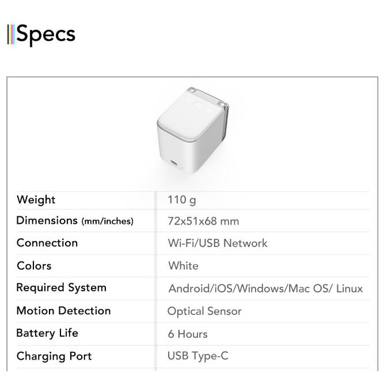Click the Optical Sensor value

pyautogui.click(x=204, y=311)
